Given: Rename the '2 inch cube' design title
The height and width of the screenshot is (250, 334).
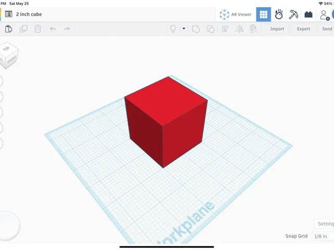Looking at the screenshot, I should coord(29,14).
